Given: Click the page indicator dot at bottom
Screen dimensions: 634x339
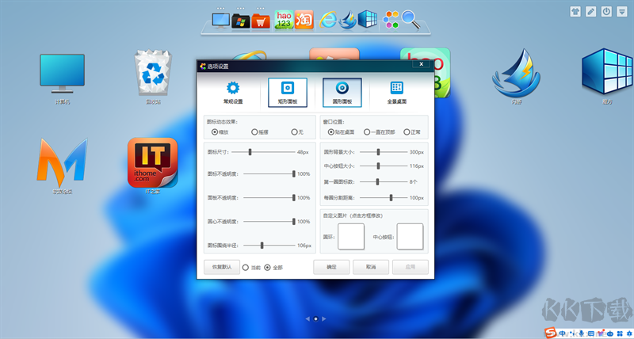Looking at the screenshot, I should pos(315,318).
